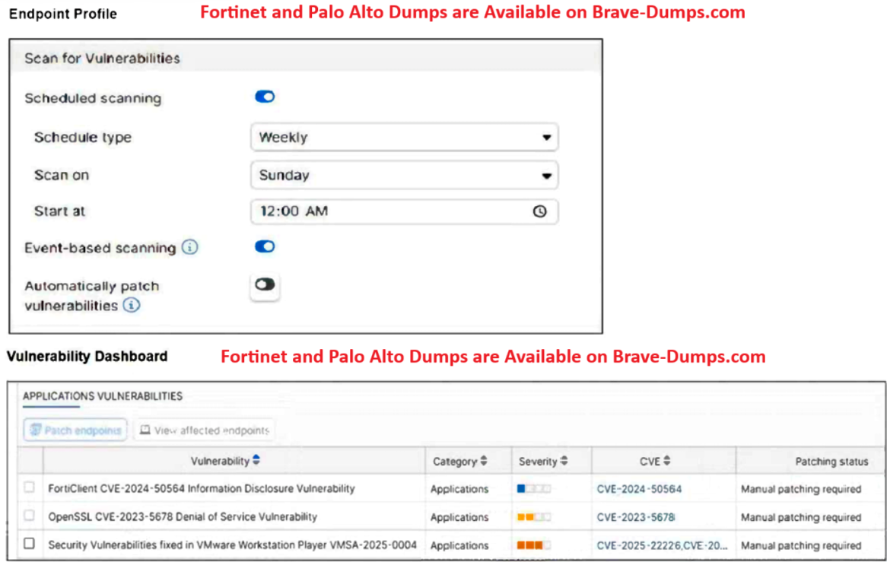Expand the Scan on Sunday dropdown

pos(404,175)
